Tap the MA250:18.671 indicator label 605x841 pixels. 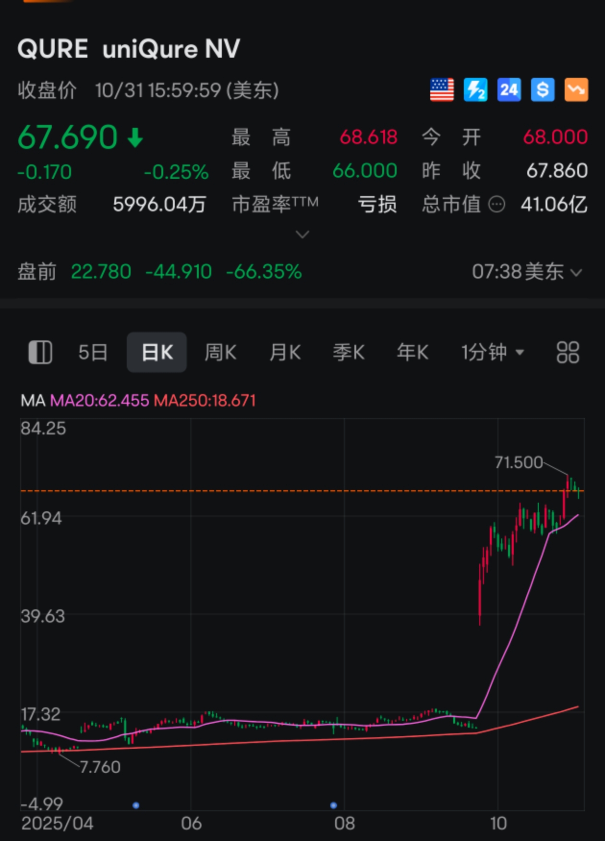coord(205,400)
